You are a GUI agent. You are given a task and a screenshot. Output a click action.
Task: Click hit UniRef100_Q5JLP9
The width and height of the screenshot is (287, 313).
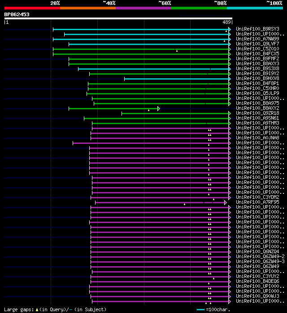[x=257, y=93]
